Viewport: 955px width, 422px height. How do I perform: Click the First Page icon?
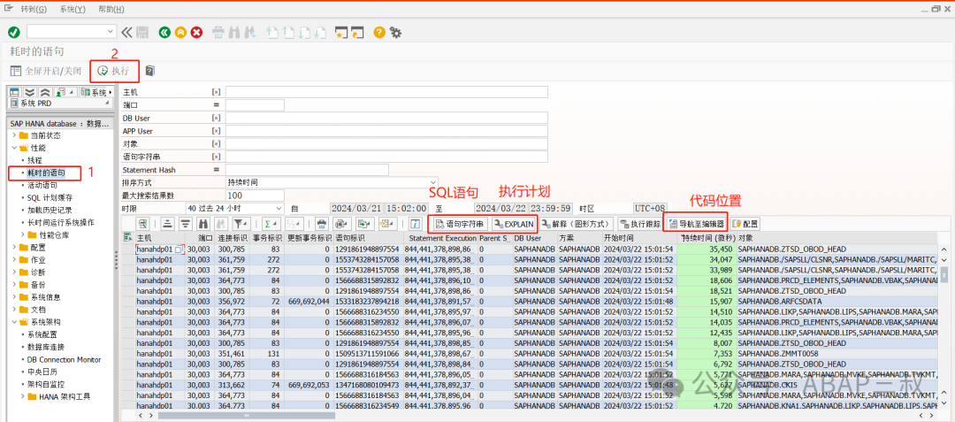coord(273,32)
